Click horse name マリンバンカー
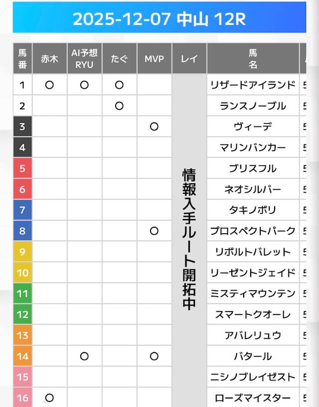The width and height of the screenshot is (319, 407). [x=253, y=147]
